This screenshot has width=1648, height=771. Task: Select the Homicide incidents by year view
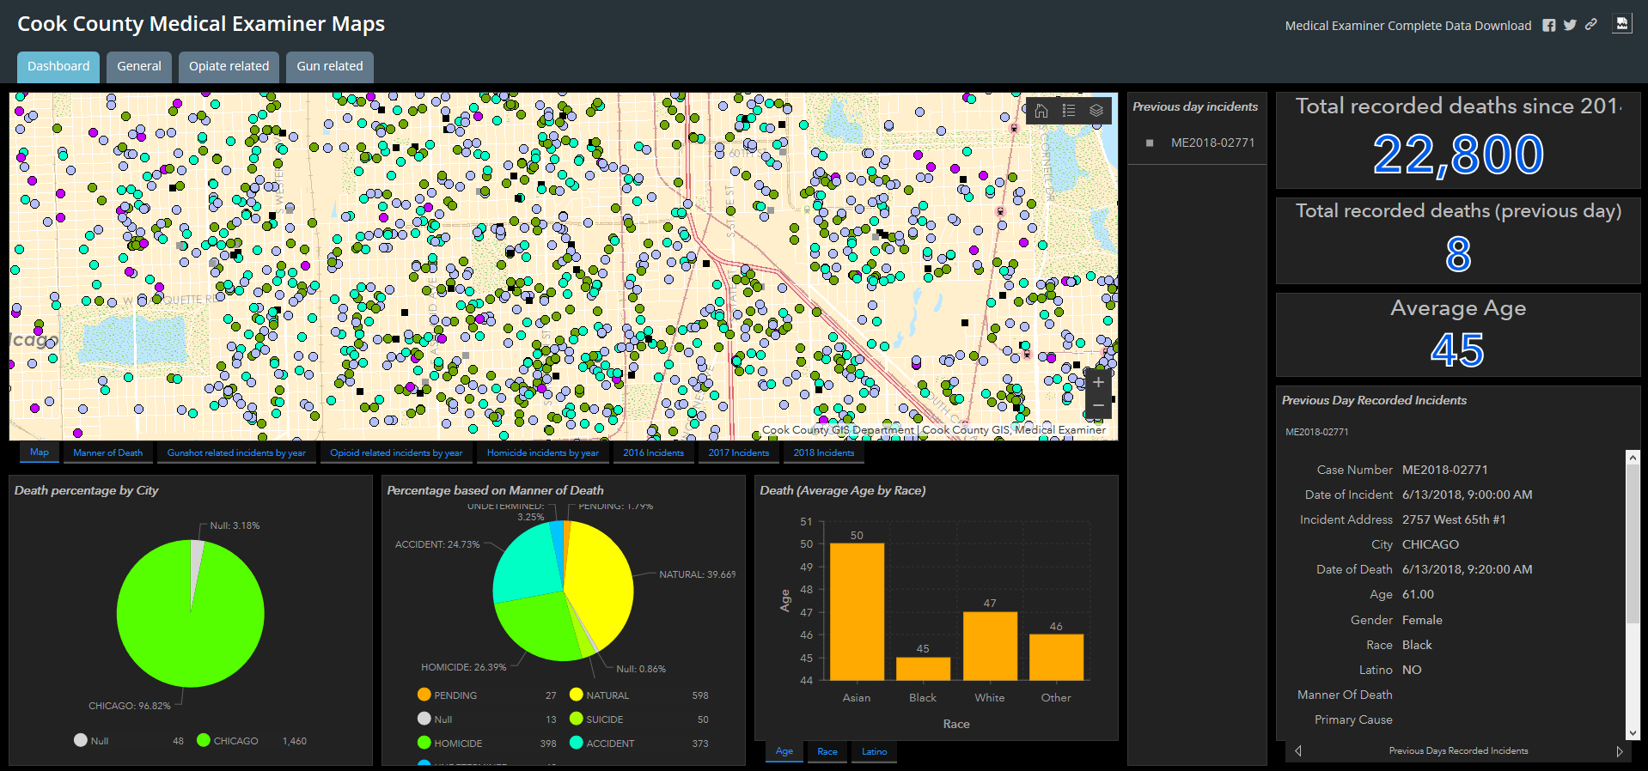click(542, 452)
